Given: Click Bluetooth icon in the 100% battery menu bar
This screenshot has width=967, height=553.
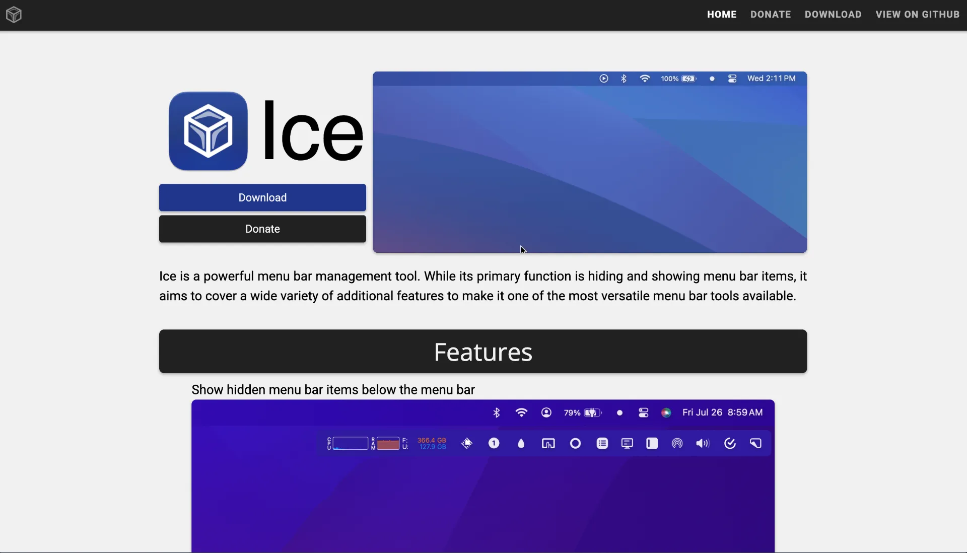Looking at the screenshot, I should click(x=624, y=79).
